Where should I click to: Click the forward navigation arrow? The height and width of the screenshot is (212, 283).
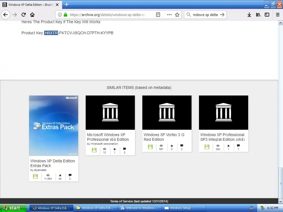[x=15, y=15]
